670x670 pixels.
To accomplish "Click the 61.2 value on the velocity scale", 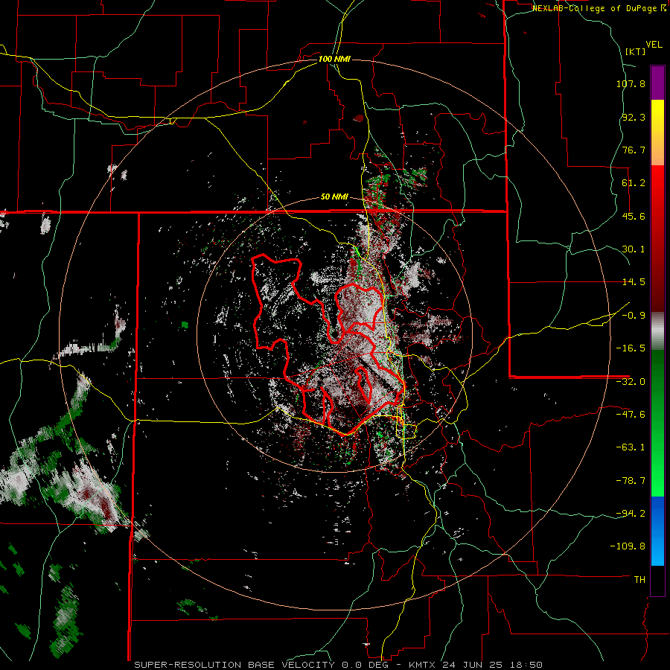I will [634, 183].
